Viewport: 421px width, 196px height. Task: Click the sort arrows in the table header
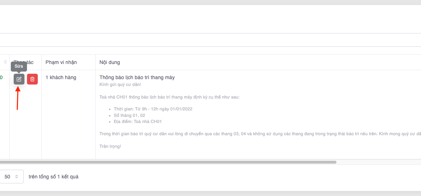click(x=5, y=62)
